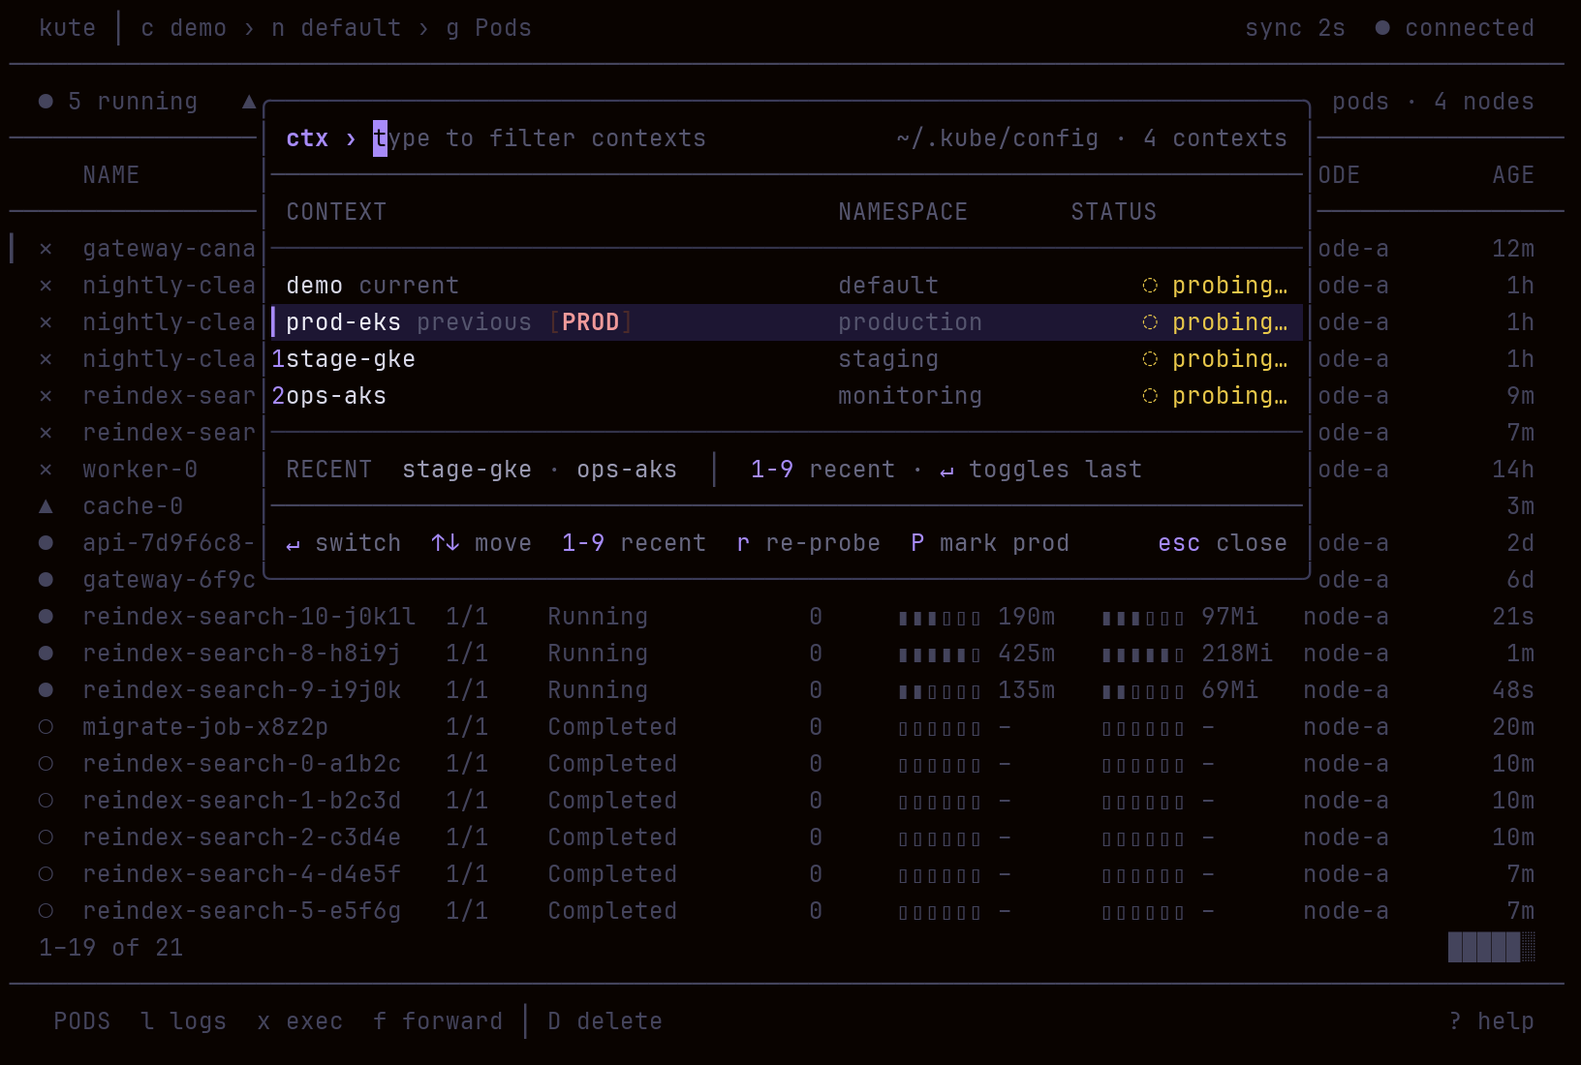The width and height of the screenshot is (1581, 1065).
Task: Click running dot for api-7d9f6c8 pod
Action: click(46, 543)
